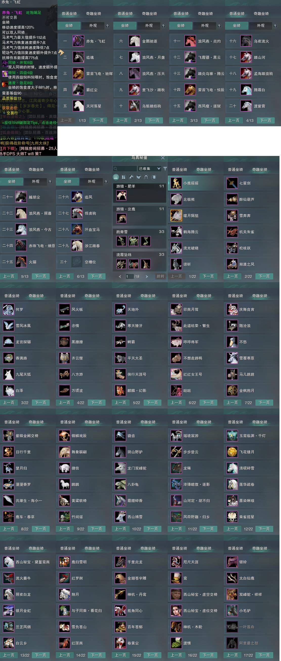The width and height of the screenshot is (281, 661).
Task: Select the 小鹿摇摇 mount icon
Action: [176, 183]
